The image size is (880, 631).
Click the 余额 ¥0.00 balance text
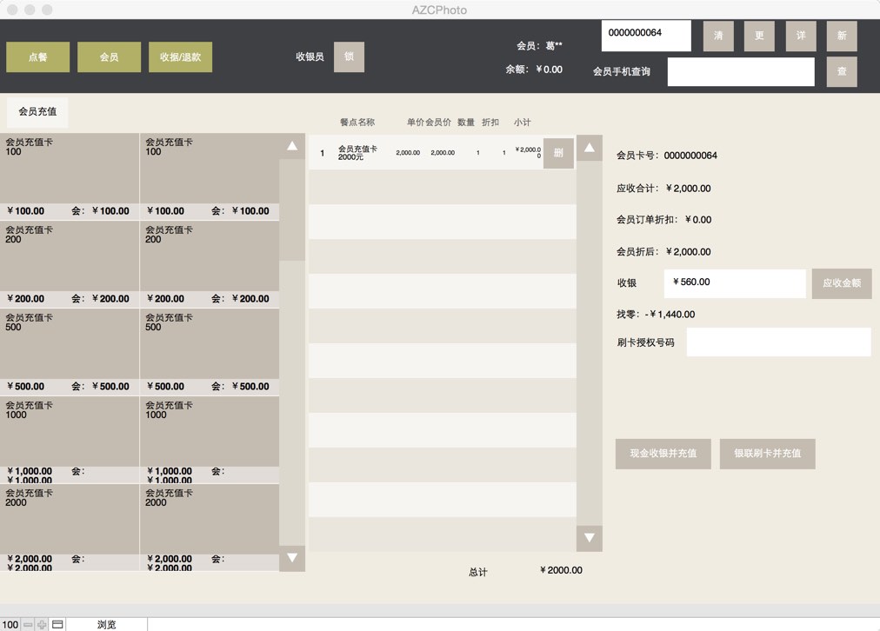[534, 70]
